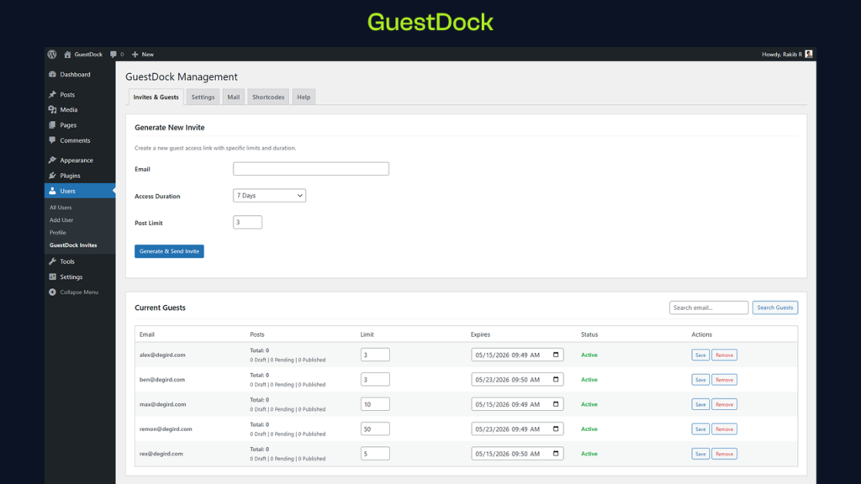The image size is (861, 484).
Task: Click the Tools wrench icon
Action: [52, 261]
